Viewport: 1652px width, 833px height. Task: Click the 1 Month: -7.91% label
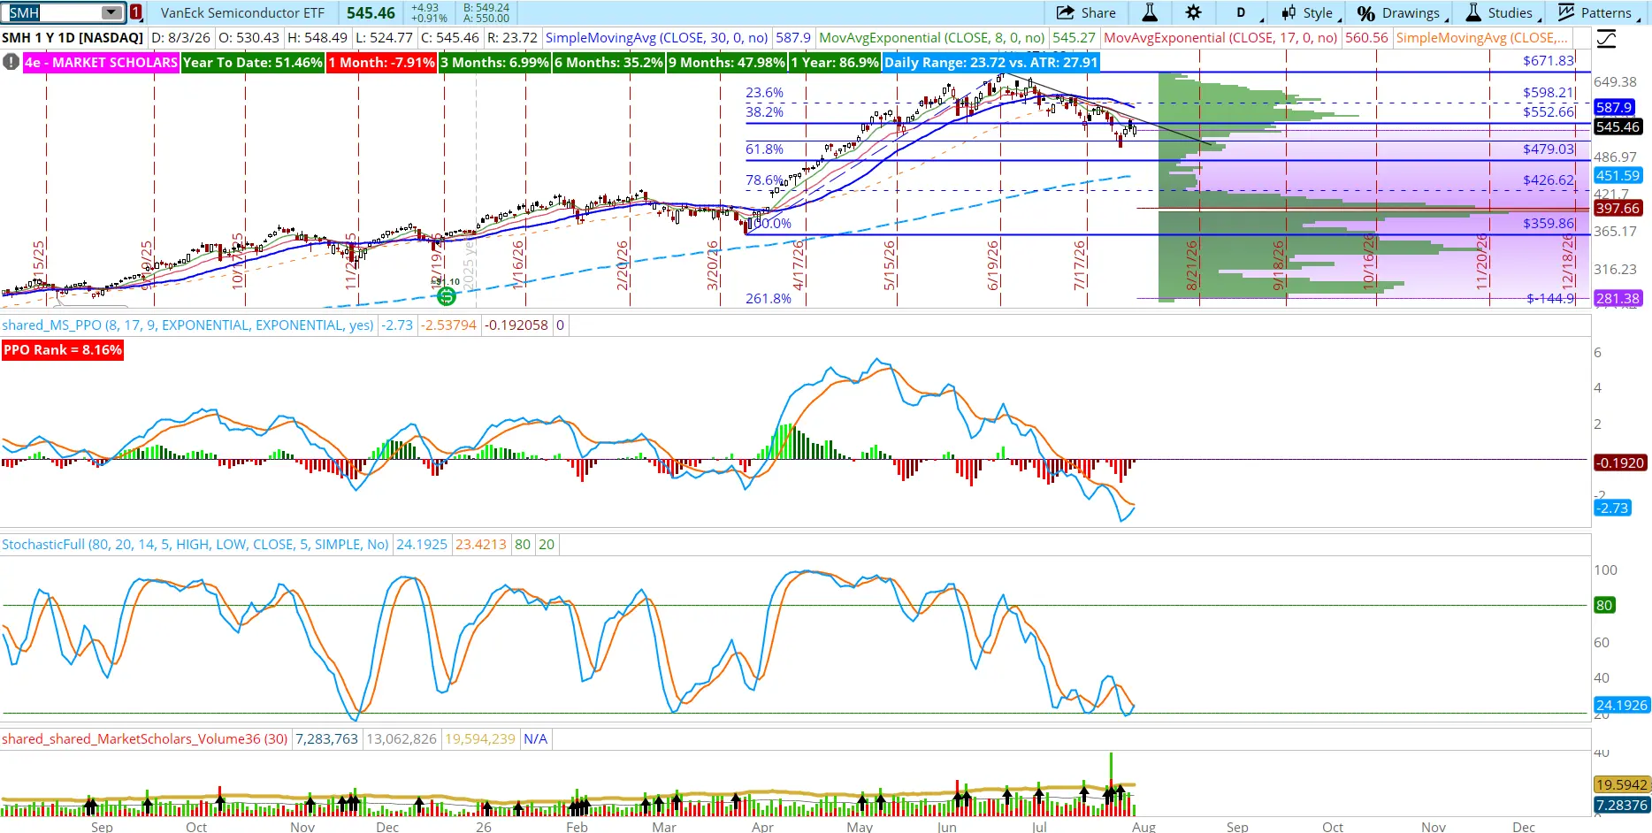click(x=382, y=62)
